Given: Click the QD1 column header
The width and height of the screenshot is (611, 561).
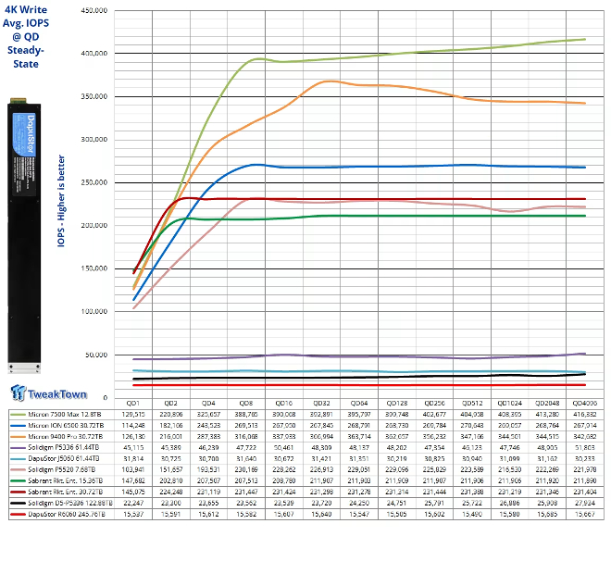Looking at the screenshot, I should click(133, 404).
